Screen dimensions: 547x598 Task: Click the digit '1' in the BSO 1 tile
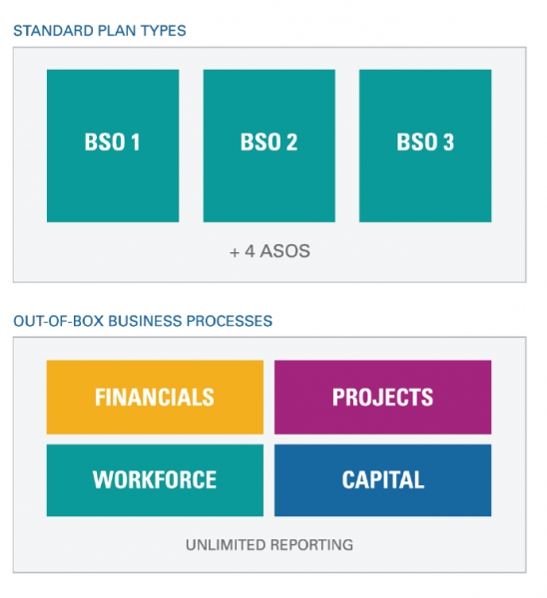(135, 143)
